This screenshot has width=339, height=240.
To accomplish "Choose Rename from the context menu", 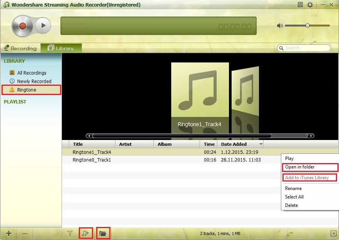I will click(x=293, y=188).
